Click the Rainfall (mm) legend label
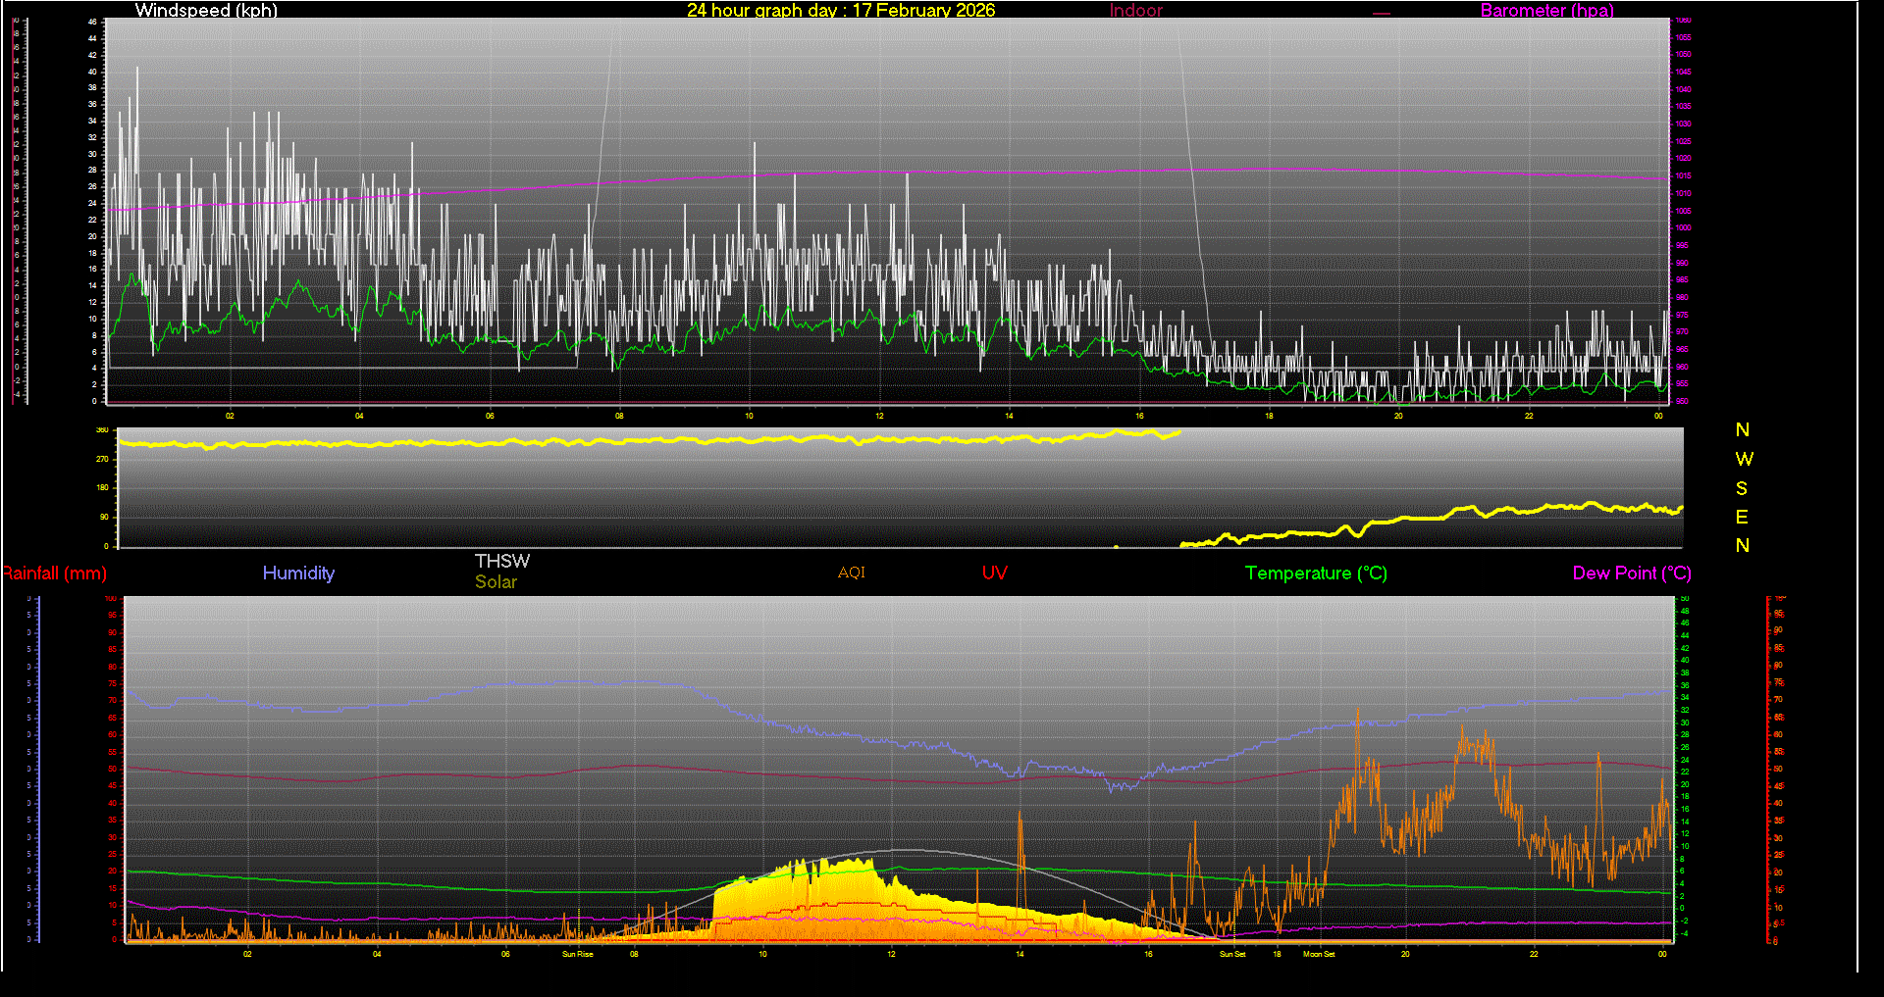1884x997 pixels. (55, 573)
